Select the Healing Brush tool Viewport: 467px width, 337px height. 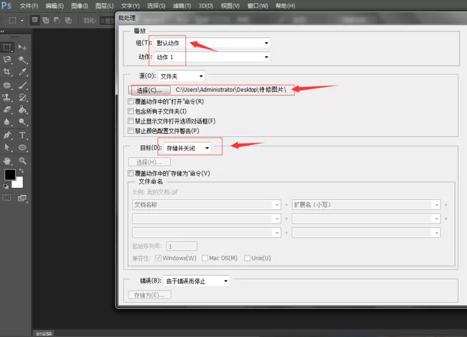[x=7, y=85]
